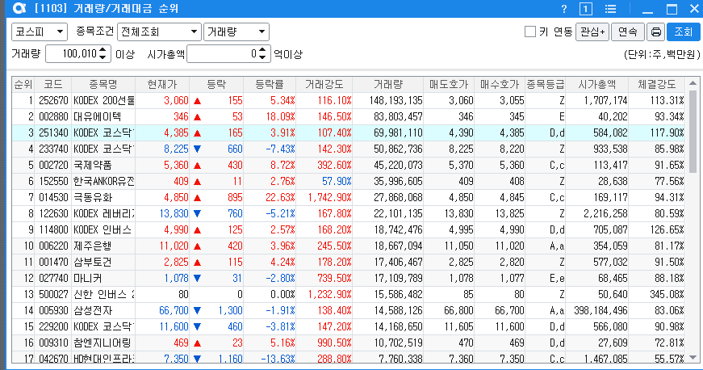The height and width of the screenshot is (370, 703).
Task: Click stock code 500027
Action: [x=53, y=294]
